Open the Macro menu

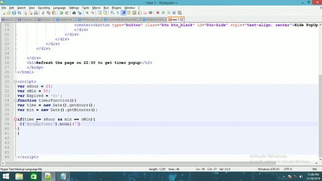[96, 8]
